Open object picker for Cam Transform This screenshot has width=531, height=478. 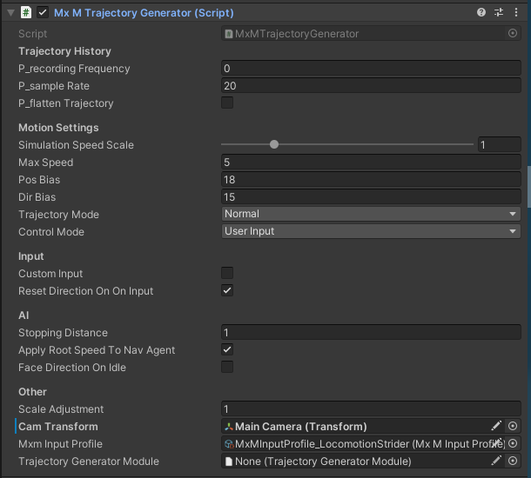pyautogui.click(x=513, y=426)
